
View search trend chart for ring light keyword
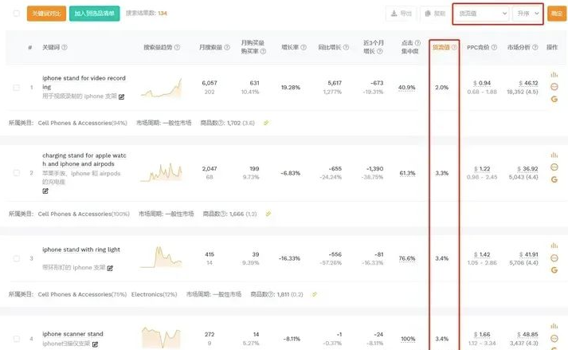161,258
